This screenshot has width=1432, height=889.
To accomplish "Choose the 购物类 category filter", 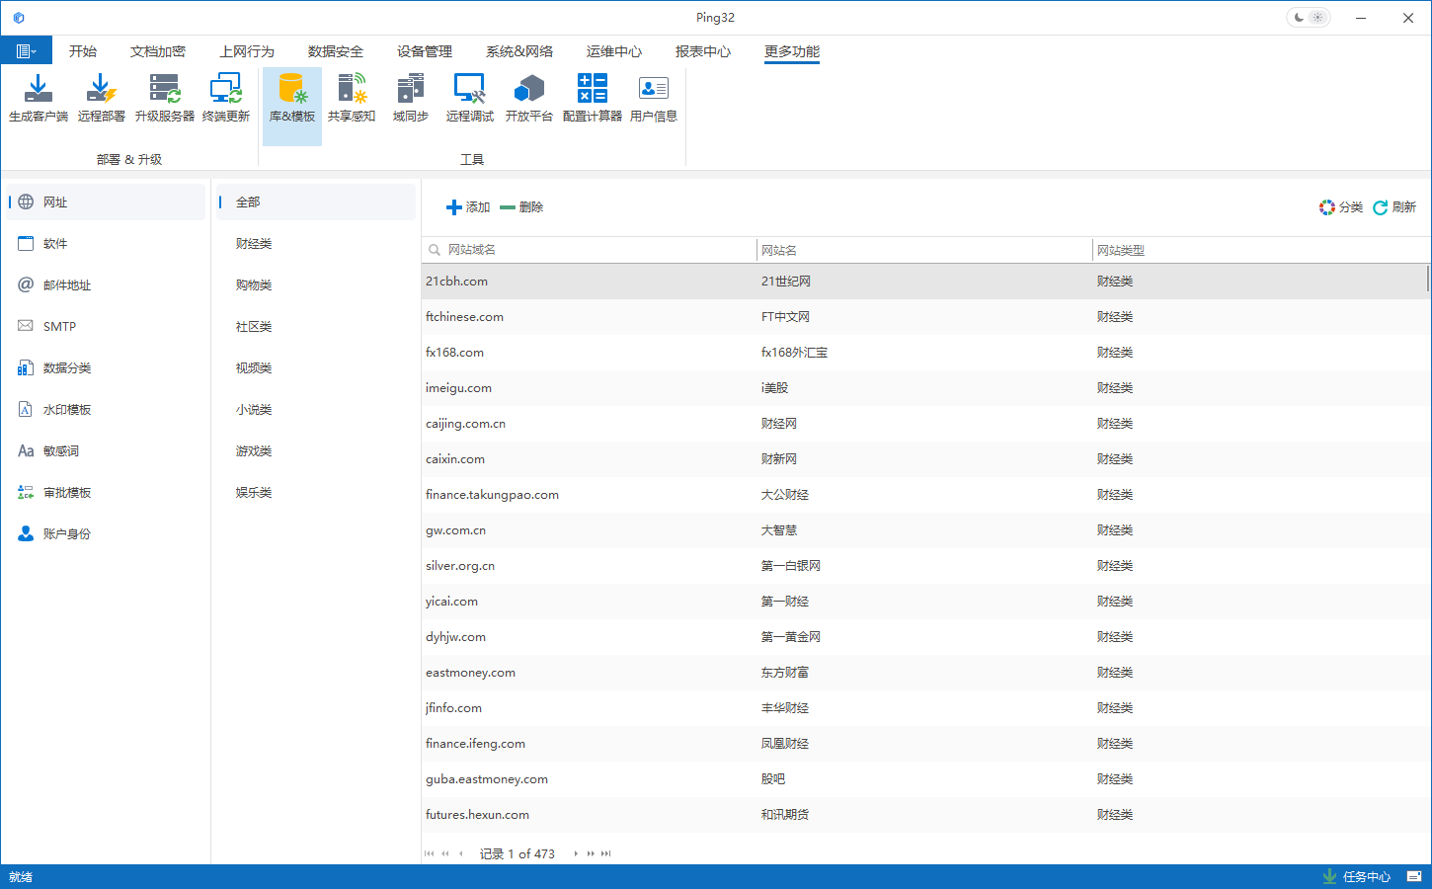I will click(x=254, y=285).
